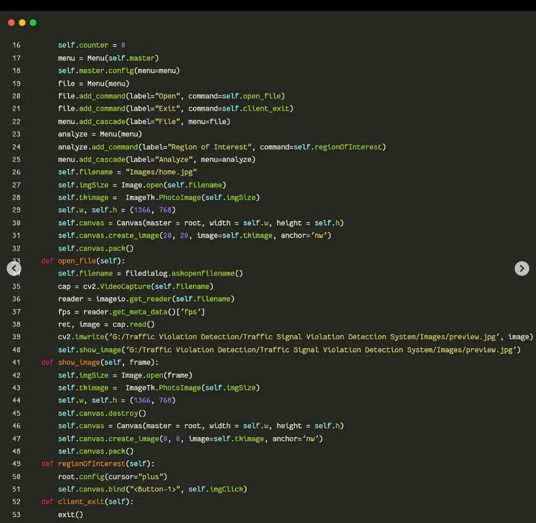The width and height of the screenshot is (536, 523).
Task: Click the red traffic light button
Action: tap(11, 22)
